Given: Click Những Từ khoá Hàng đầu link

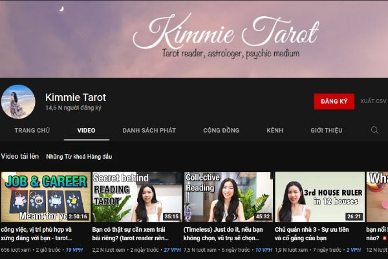Looking at the screenshot, I should 79,157.
